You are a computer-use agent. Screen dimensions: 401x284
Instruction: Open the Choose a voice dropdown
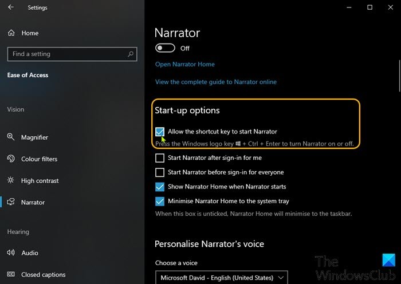222,277
